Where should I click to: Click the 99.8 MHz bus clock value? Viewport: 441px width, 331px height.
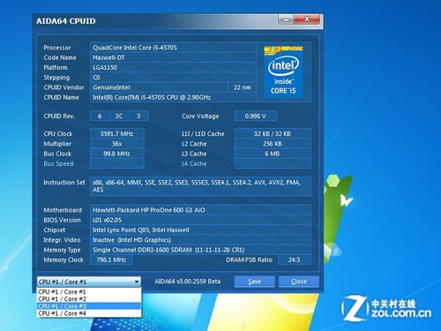[x=117, y=154]
